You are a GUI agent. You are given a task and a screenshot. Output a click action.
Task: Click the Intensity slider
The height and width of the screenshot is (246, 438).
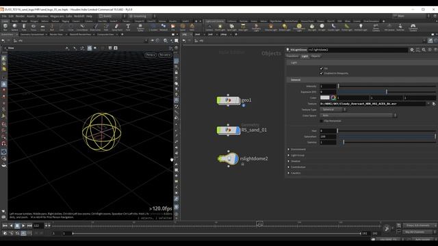pyautogui.click(x=387, y=86)
